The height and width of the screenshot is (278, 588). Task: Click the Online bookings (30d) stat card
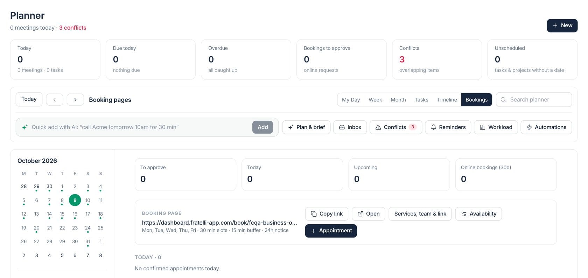coord(506,174)
